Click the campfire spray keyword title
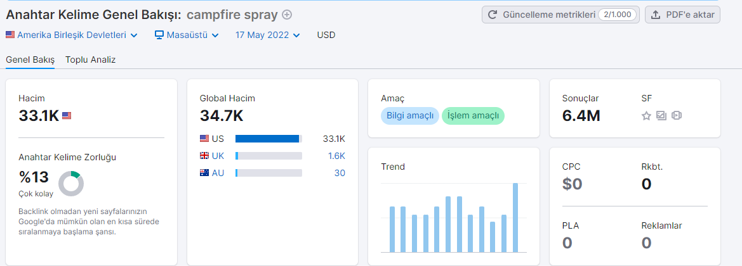742x266 pixels. pyautogui.click(x=232, y=15)
